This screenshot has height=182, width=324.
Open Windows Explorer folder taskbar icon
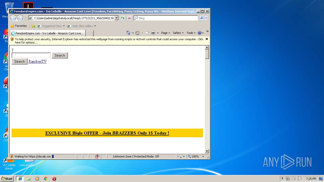click(29, 179)
